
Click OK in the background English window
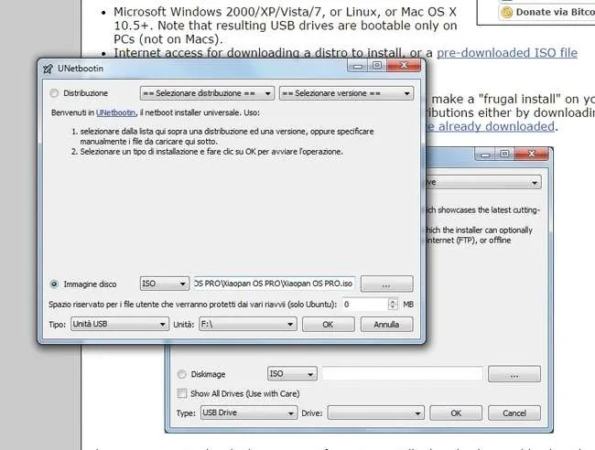coord(456,412)
